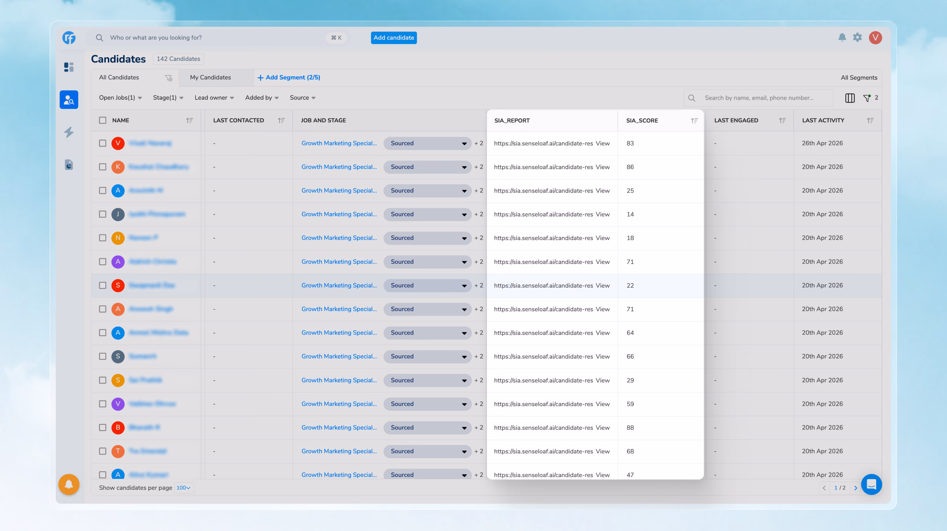Expand the Open Jobs(1) filter dropdown
This screenshot has height=531, width=947.
(x=120, y=98)
